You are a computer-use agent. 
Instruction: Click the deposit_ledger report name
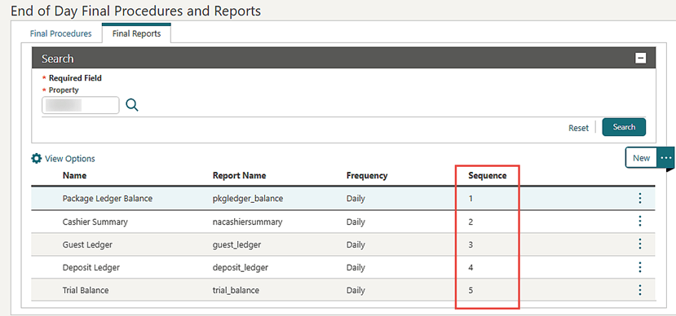click(x=241, y=267)
